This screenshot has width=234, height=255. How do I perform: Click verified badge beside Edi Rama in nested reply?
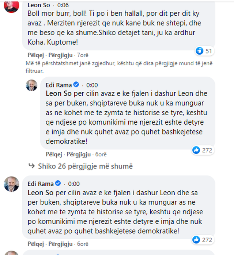point(76,85)
